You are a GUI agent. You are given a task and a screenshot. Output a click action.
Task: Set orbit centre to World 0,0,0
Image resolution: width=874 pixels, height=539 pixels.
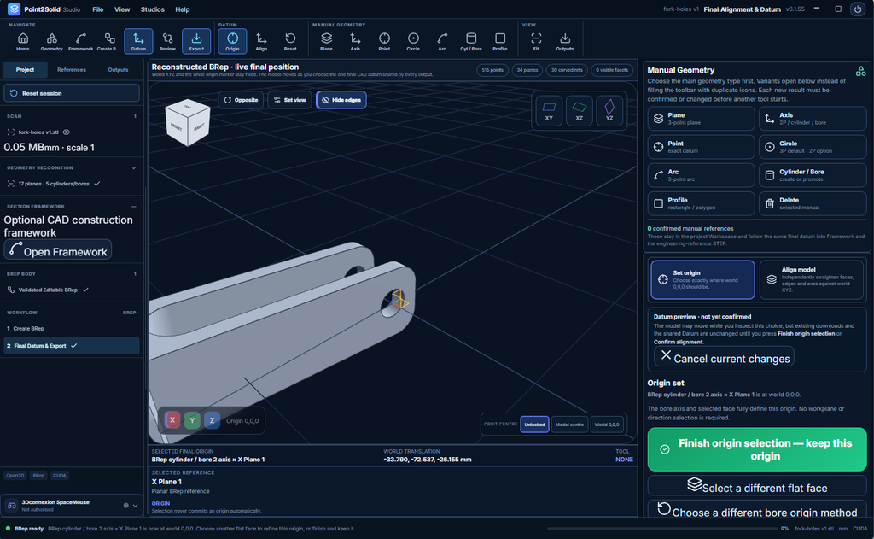pos(607,425)
